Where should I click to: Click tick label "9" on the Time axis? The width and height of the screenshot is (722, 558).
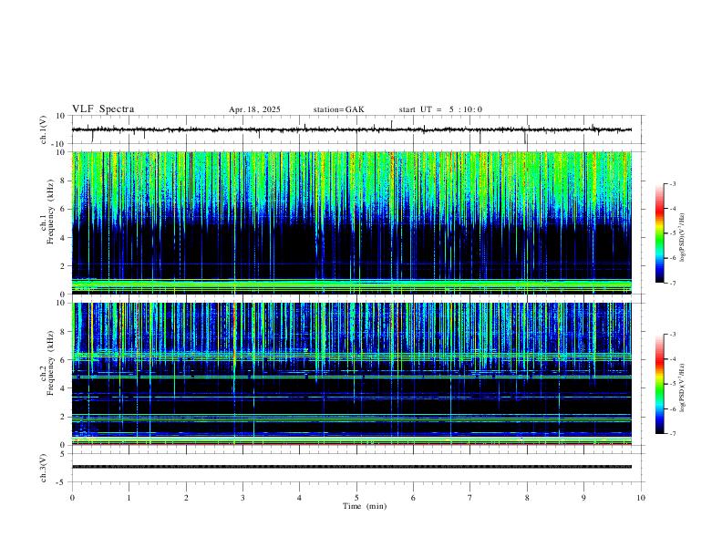click(x=583, y=498)
